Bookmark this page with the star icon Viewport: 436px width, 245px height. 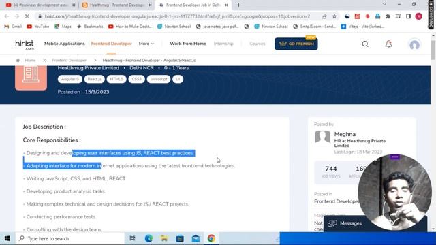[x=334, y=16]
